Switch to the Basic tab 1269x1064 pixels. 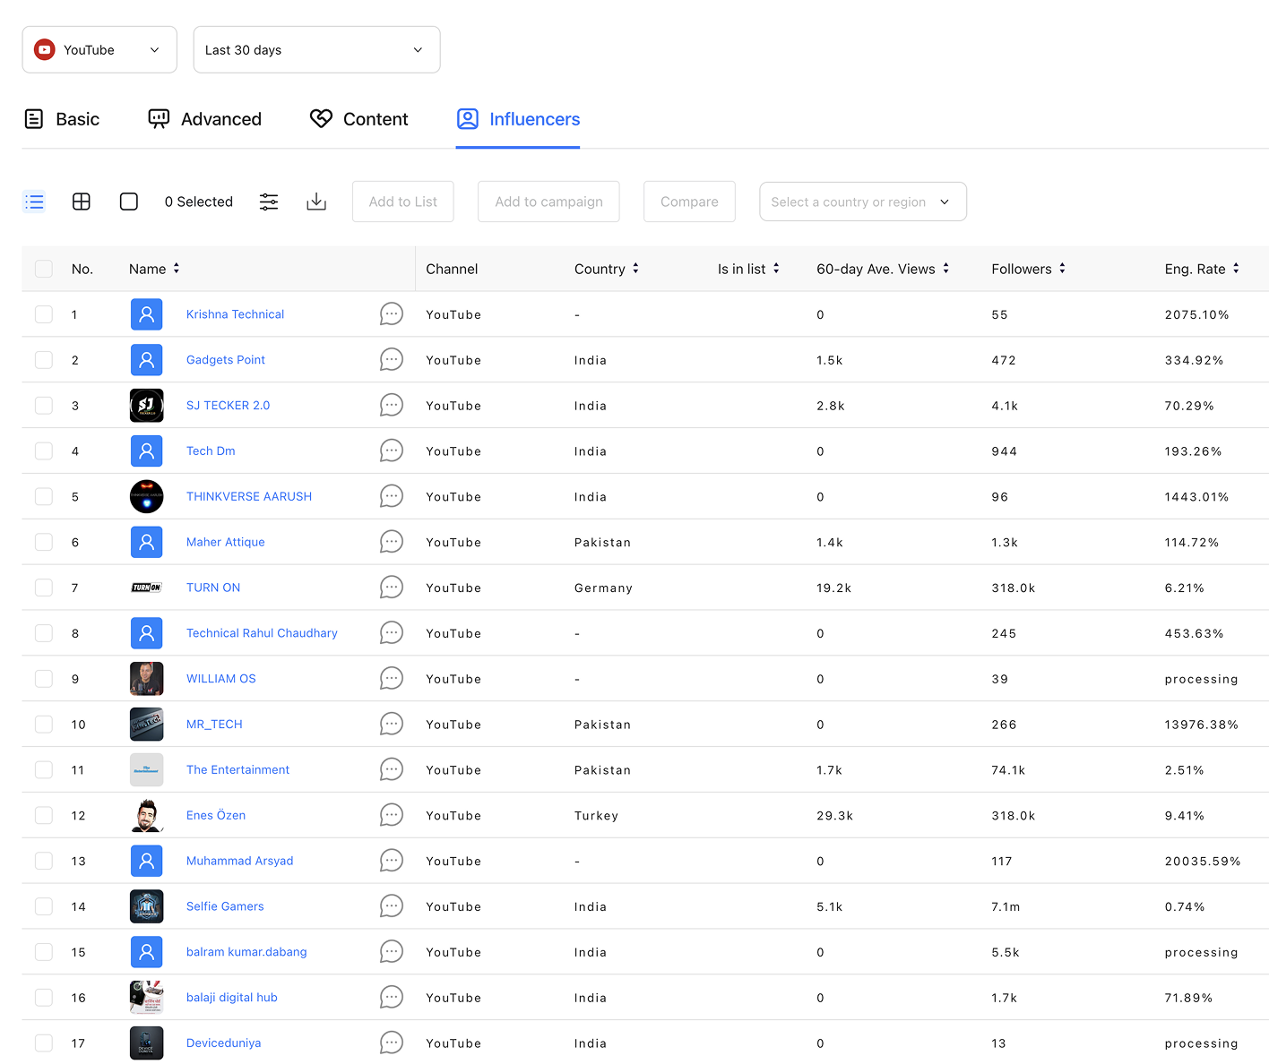(62, 119)
